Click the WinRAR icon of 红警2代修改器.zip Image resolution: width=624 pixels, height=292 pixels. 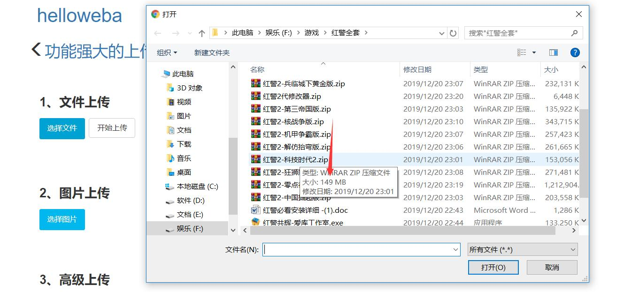point(256,96)
